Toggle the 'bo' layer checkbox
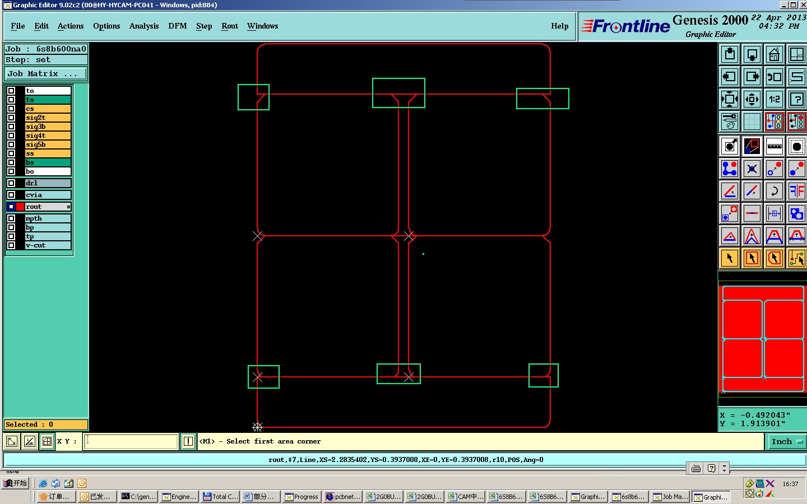Image resolution: width=807 pixels, height=504 pixels. click(x=11, y=171)
